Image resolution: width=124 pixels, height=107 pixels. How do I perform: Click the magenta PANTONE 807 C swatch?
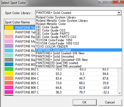coord(9,92)
